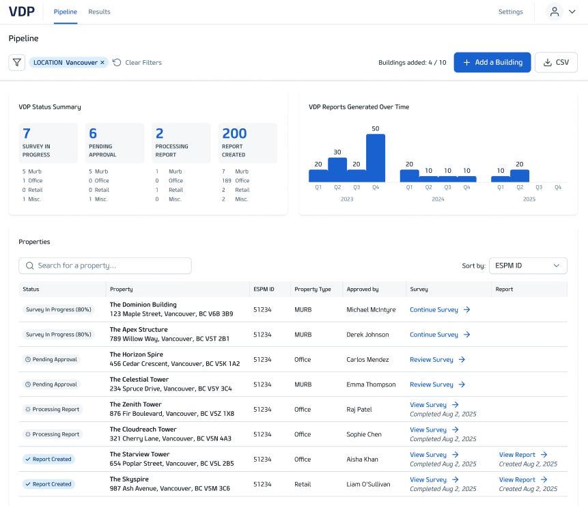The width and height of the screenshot is (588, 506).
Task: Click the arrow beside The Dominion Building's Continue Survey
Action: tap(467, 309)
